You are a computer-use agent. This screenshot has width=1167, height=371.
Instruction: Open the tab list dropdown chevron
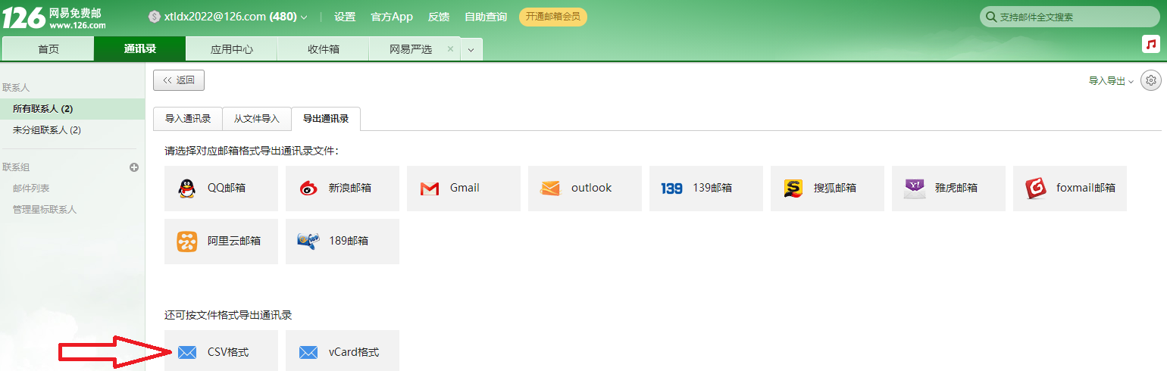(x=471, y=50)
